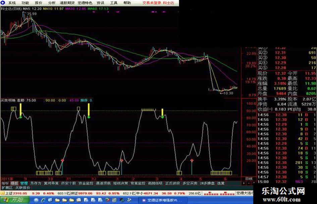
Task: Switch to the 多空买卖 indicator tab
Action: click(190, 183)
